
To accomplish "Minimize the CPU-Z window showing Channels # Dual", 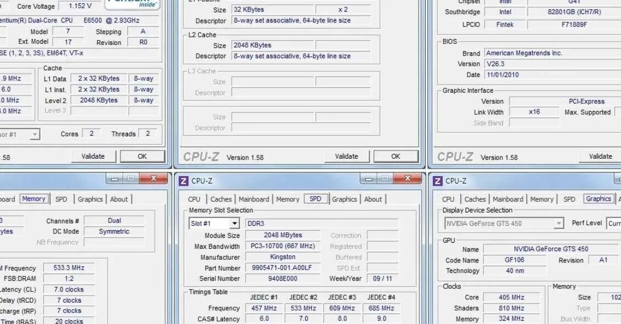I will pos(114,178).
